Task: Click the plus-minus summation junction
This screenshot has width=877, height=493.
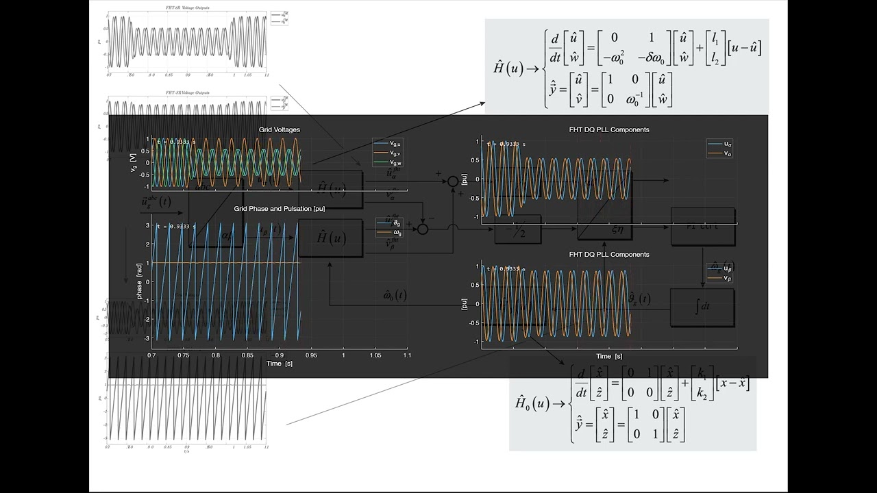Action: 423,229
